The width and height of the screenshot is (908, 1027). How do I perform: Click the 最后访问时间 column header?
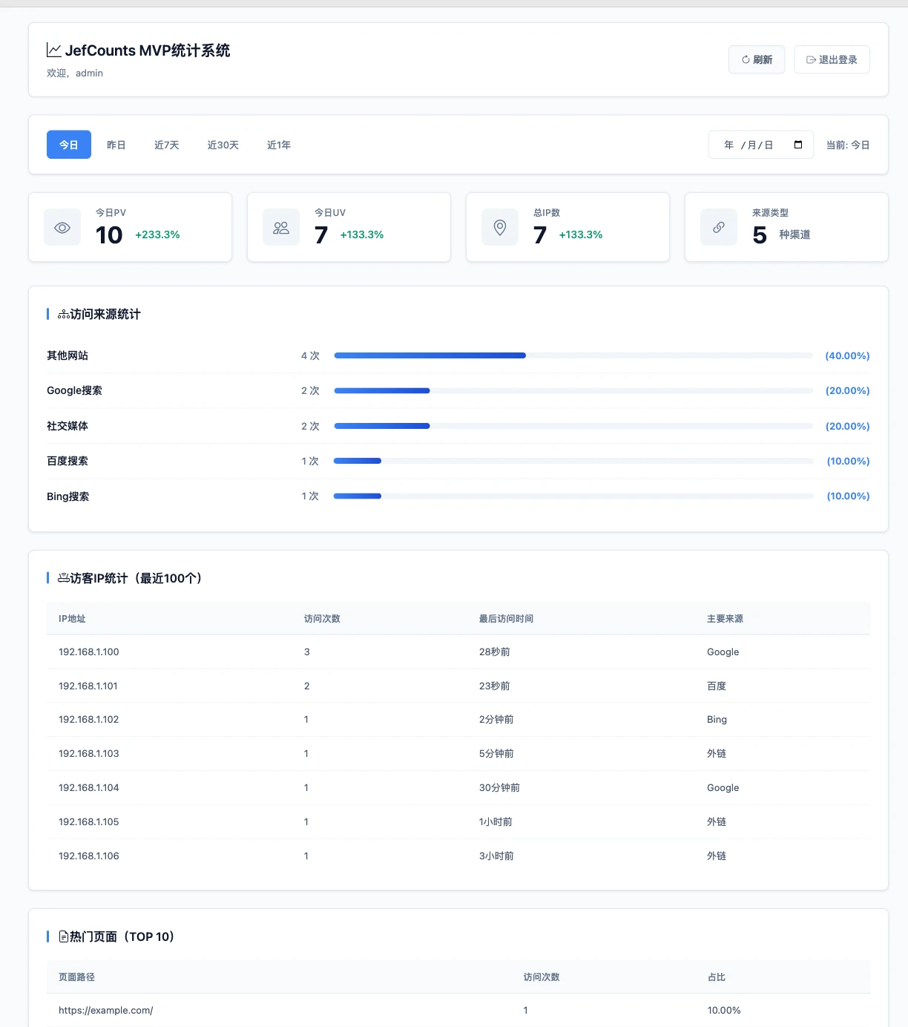coord(506,618)
